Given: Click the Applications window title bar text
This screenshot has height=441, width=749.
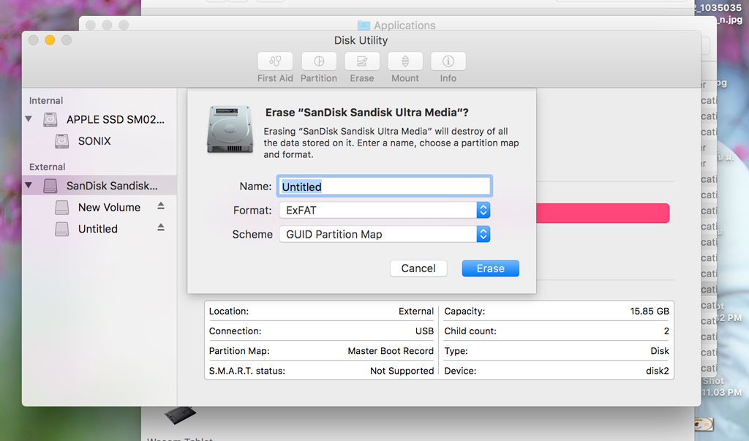Looking at the screenshot, I should 404,26.
